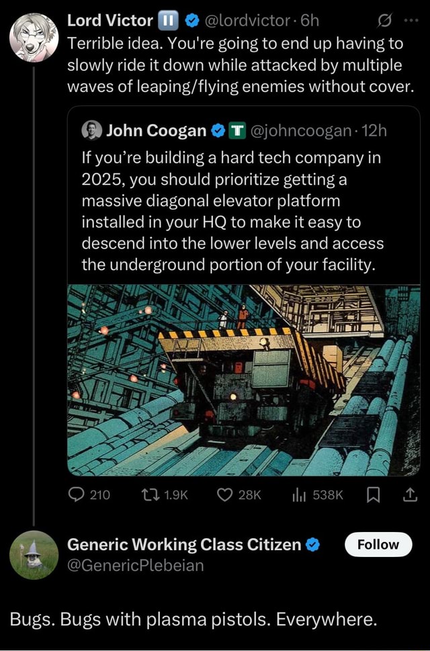
Task: Open the reply comments icon
Action: [x=77, y=495]
